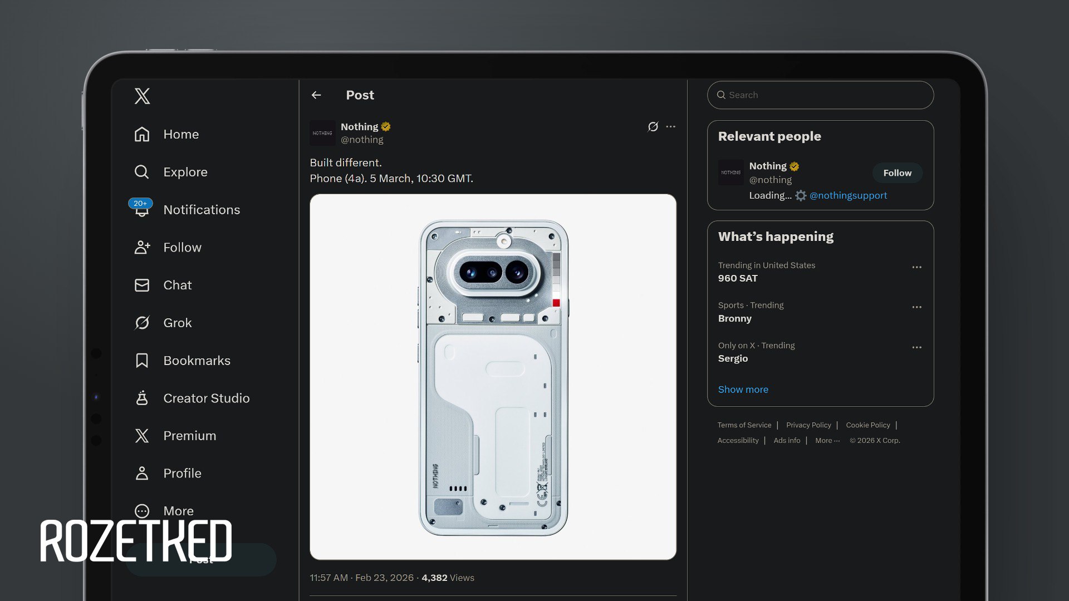Open options for 960 SAT trend
The width and height of the screenshot is (1069, 601).
tap(916, 267)
